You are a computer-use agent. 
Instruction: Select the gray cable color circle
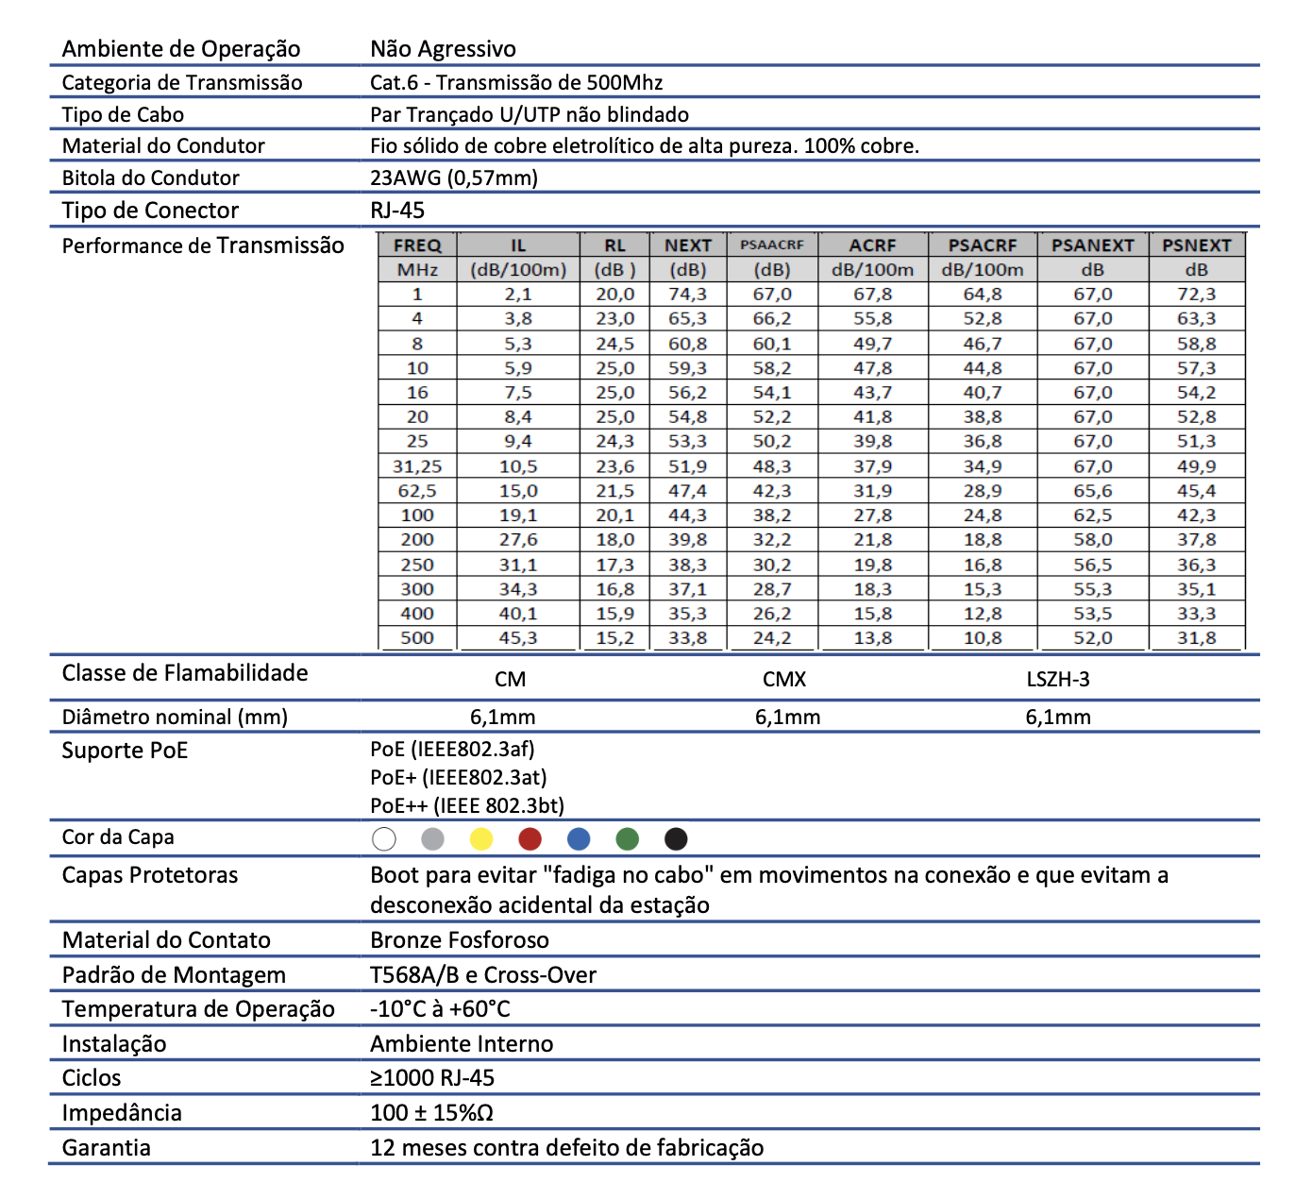(432, 838)
